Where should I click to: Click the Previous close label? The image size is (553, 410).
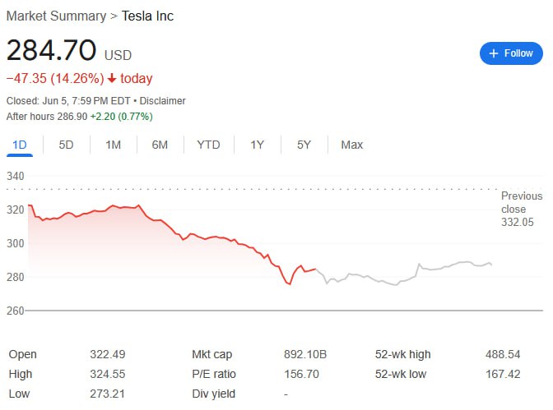(x=522, y=202)
